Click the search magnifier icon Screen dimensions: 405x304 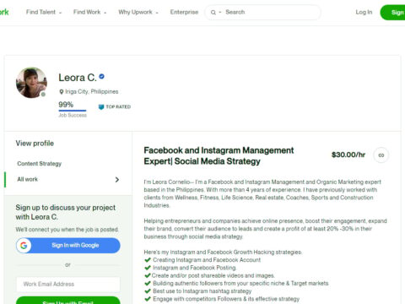click(x=213, y=13)
